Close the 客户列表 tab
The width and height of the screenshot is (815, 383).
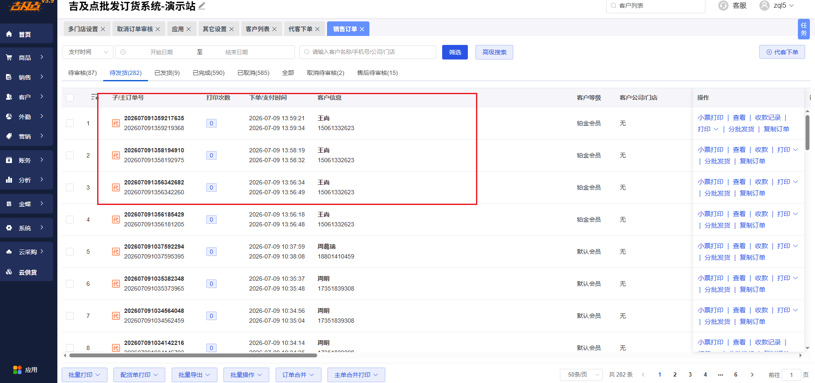(274, 29)
